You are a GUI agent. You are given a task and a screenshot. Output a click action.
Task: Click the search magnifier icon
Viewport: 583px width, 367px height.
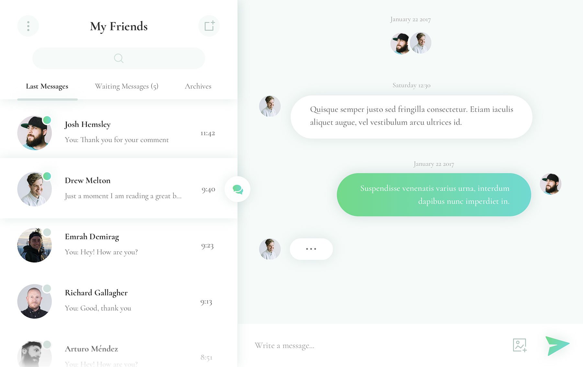119,58
